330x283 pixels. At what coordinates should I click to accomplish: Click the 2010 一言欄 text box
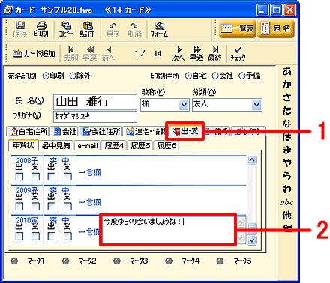[x=168, y=230]
